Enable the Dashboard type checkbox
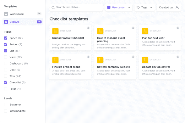 [6, 64]
